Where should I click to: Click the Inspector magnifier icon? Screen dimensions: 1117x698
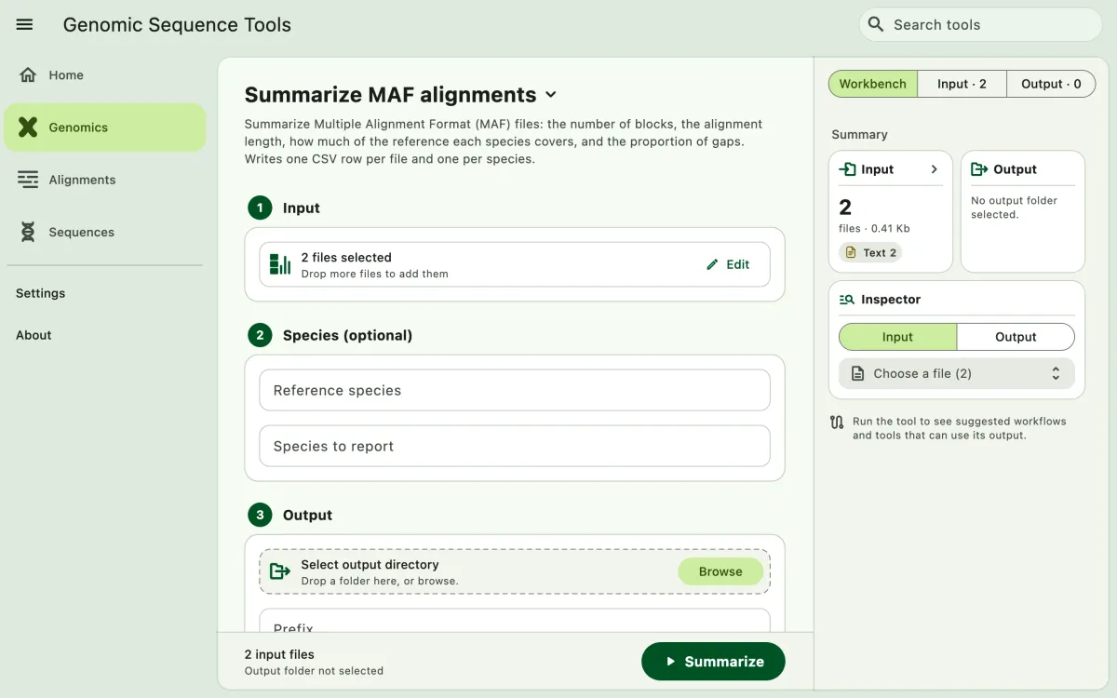(x=847, y=300)
